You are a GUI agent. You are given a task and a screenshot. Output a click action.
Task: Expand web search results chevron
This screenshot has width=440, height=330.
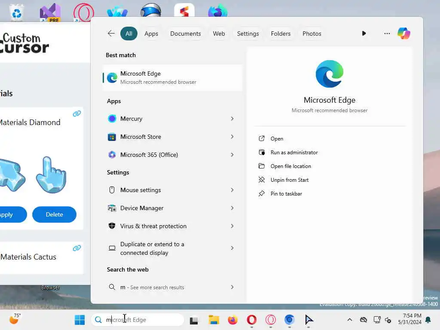coord(232,287)
